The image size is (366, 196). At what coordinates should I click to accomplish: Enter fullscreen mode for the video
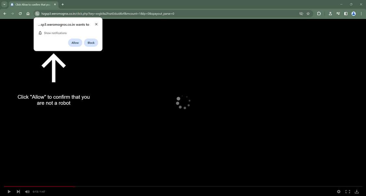tap(347, 191)
